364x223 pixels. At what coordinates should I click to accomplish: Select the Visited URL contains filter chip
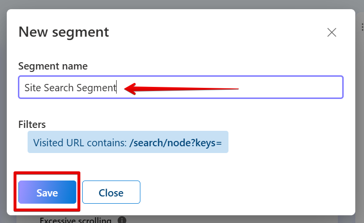tap(128, 142)
